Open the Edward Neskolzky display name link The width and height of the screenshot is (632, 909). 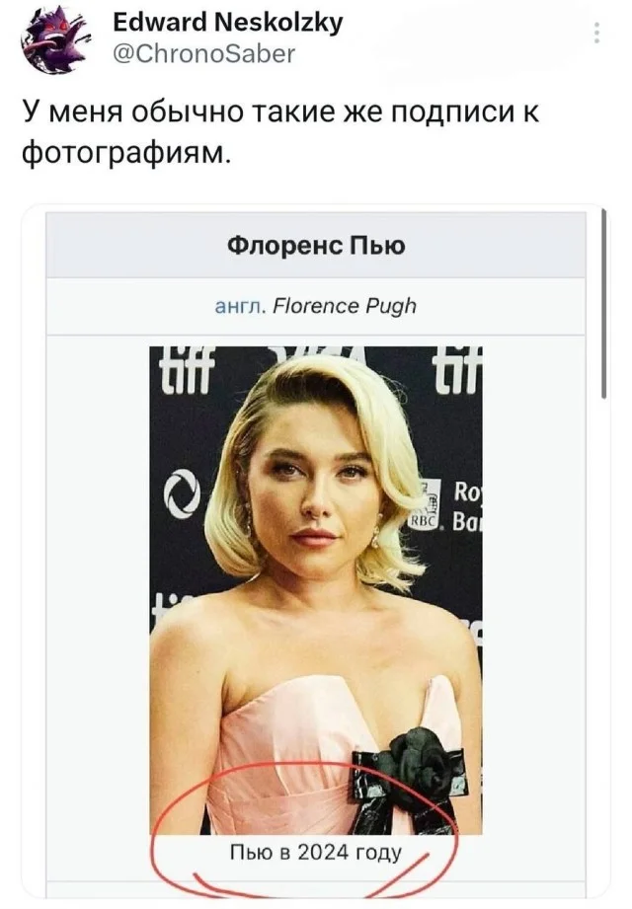[x=228, y=23]
